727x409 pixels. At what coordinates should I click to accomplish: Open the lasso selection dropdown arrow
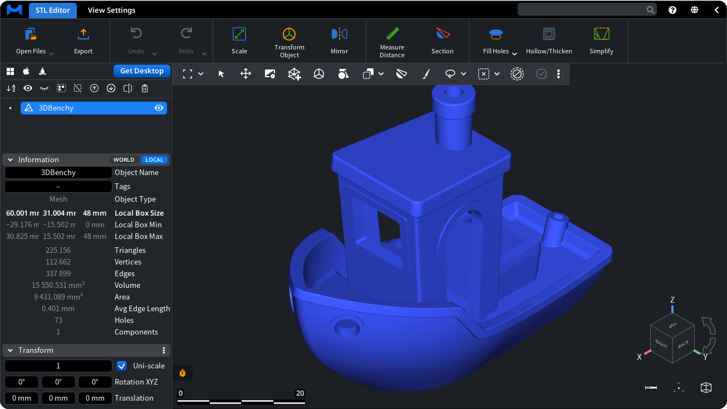point(463,74)
